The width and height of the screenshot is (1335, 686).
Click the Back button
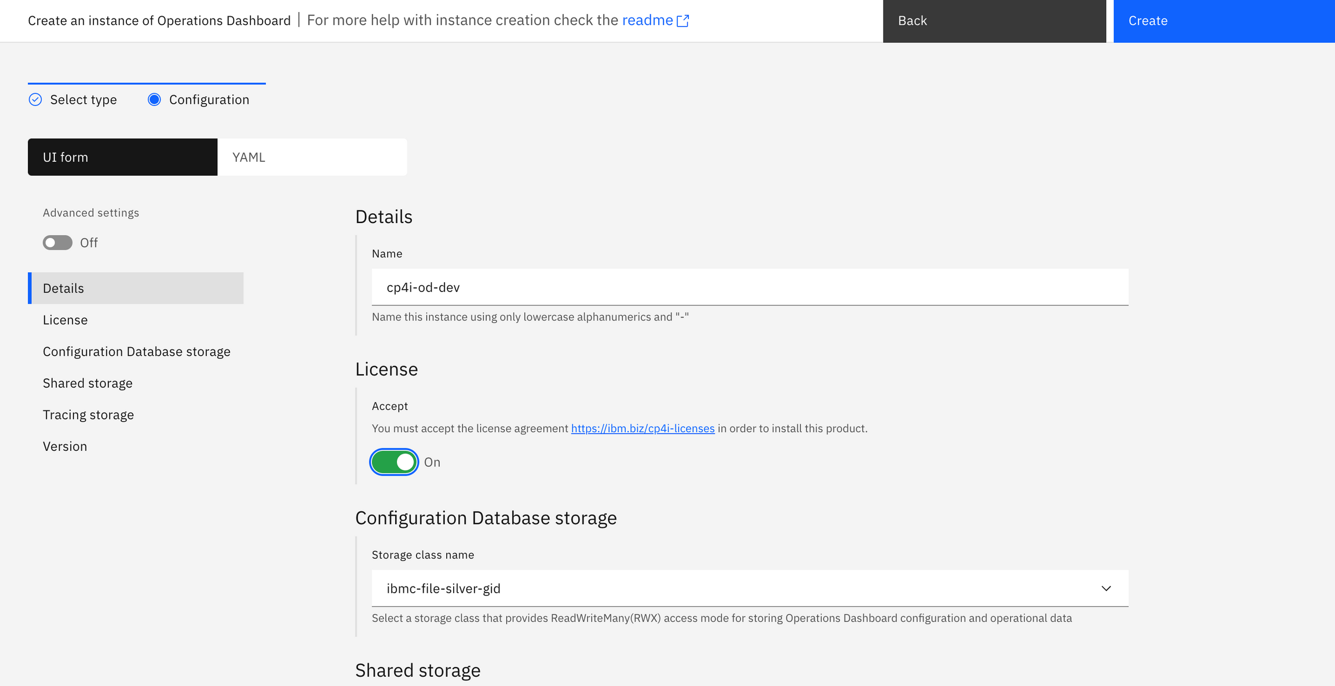point(994,21)
